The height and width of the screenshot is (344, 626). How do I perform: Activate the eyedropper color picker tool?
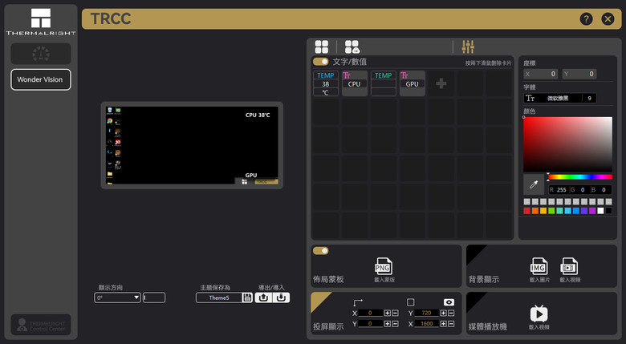(534, 184)
